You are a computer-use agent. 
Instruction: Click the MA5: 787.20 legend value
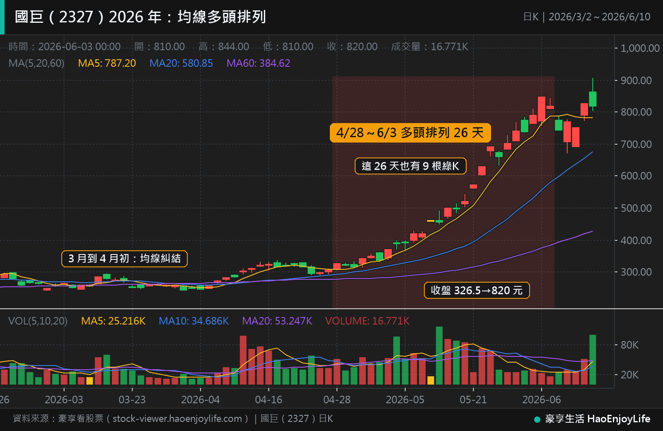click(x=107, y=63)
